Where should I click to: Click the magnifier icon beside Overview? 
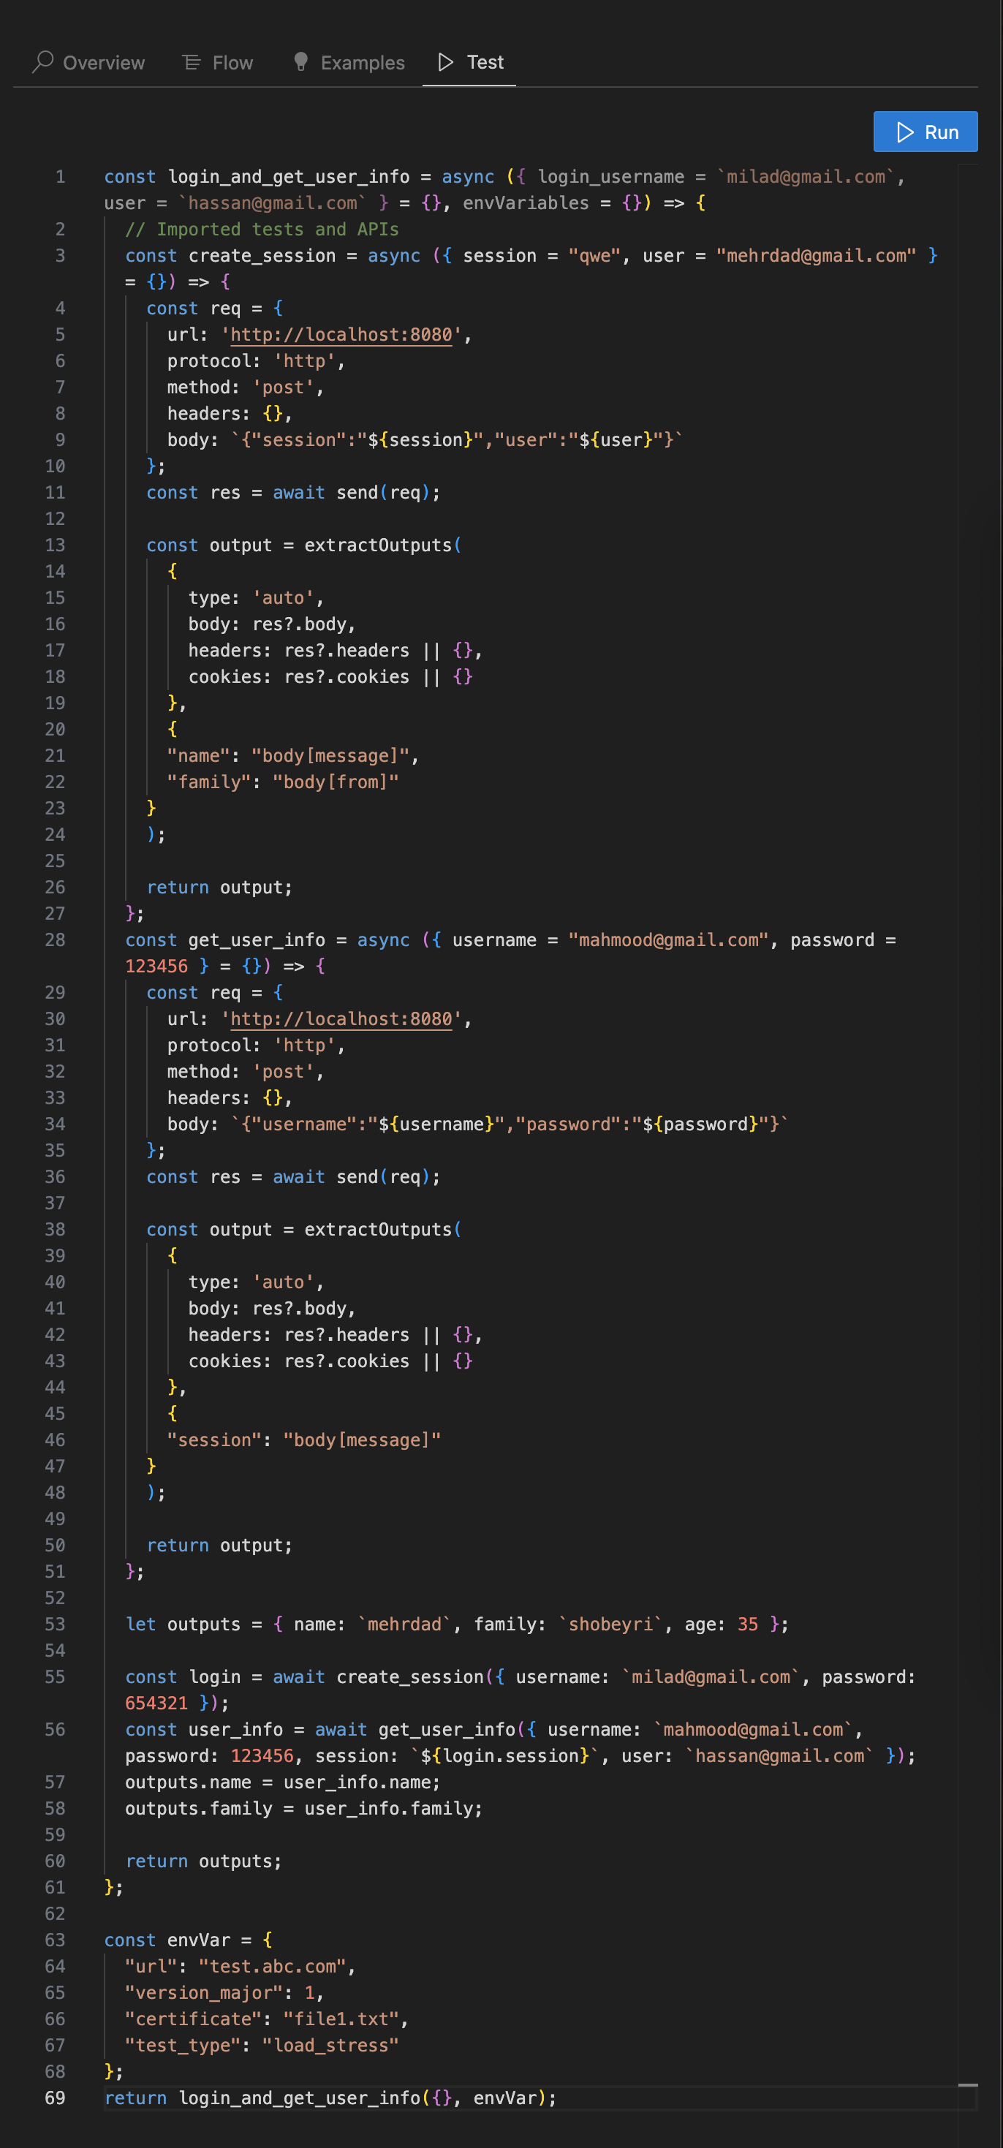[42, 61]
